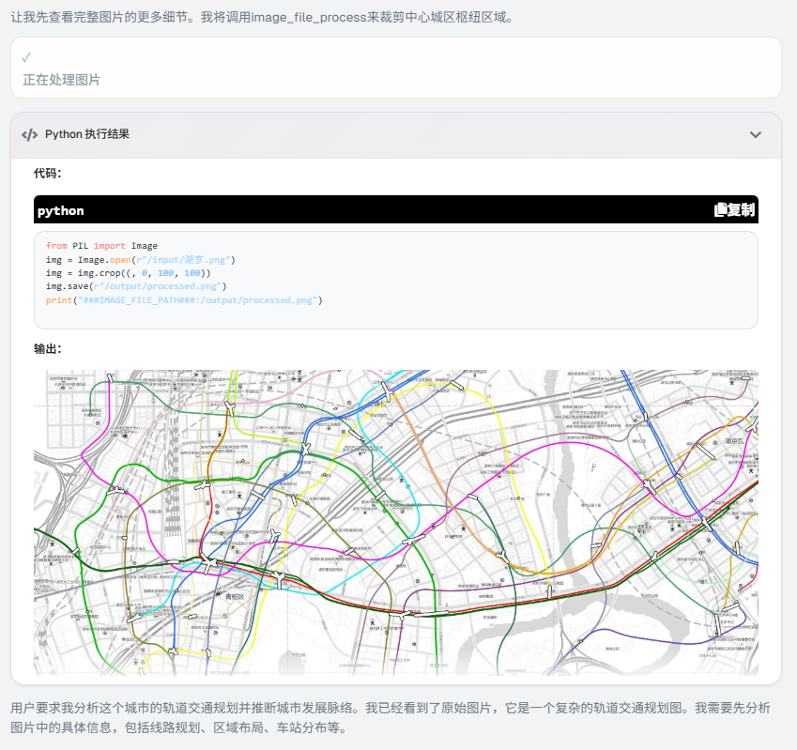The width and height of the screenshot is (797, 750).
Task: Collapse the Python 执行结果 panel chevron
Action: (755, 135)
